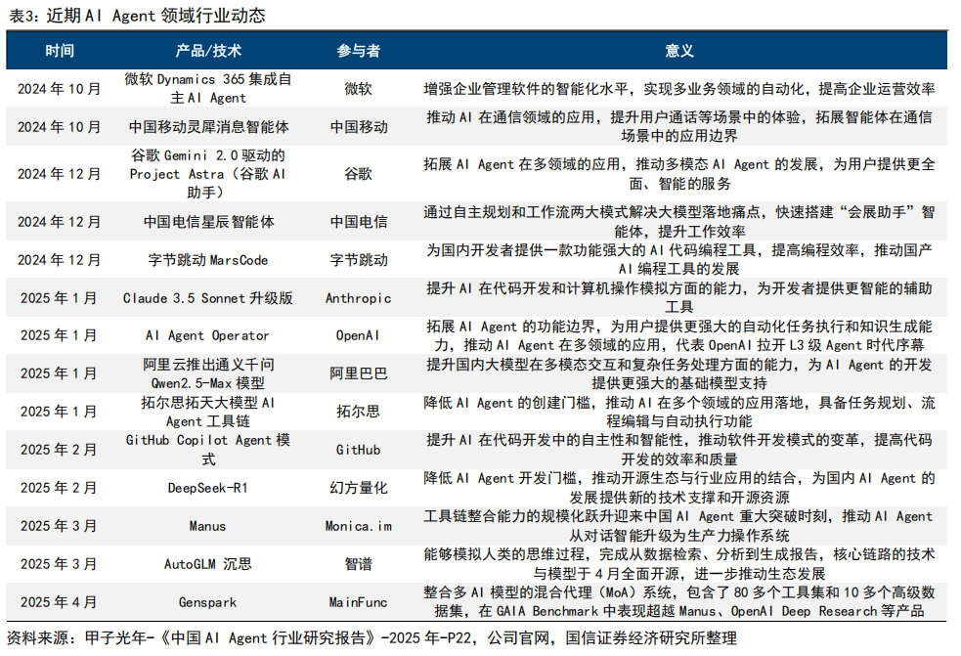
Task: Click the 产品/技术 column header
Action: pos(208,51)
